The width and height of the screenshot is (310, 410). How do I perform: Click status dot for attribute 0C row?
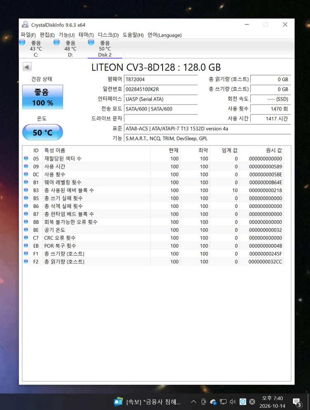(x=26, y=174)
